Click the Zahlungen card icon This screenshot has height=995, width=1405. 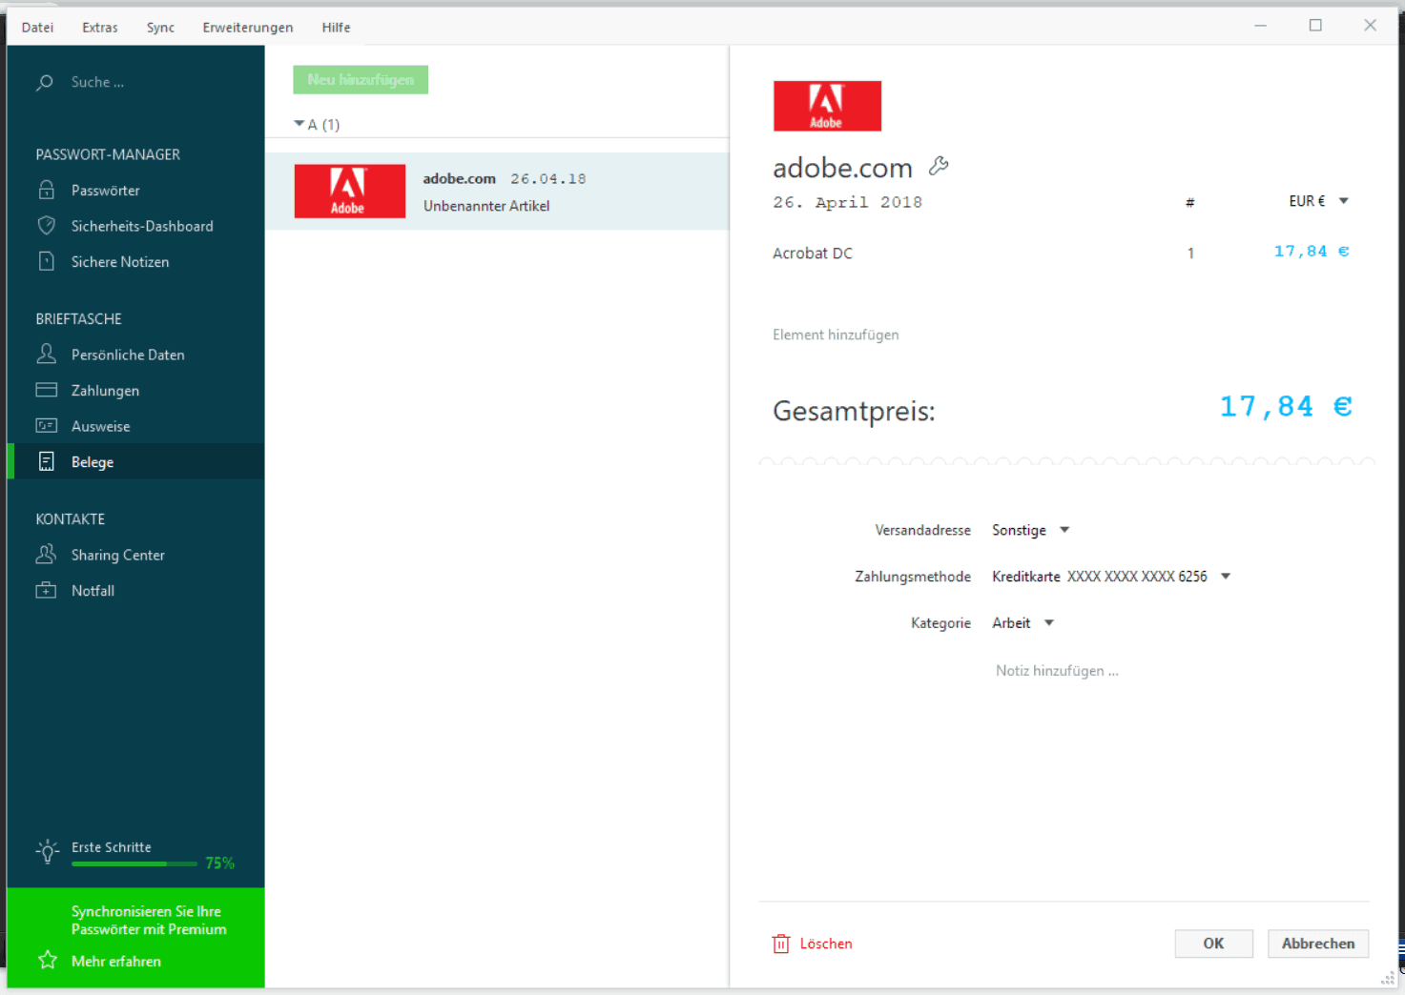[46, 390]
